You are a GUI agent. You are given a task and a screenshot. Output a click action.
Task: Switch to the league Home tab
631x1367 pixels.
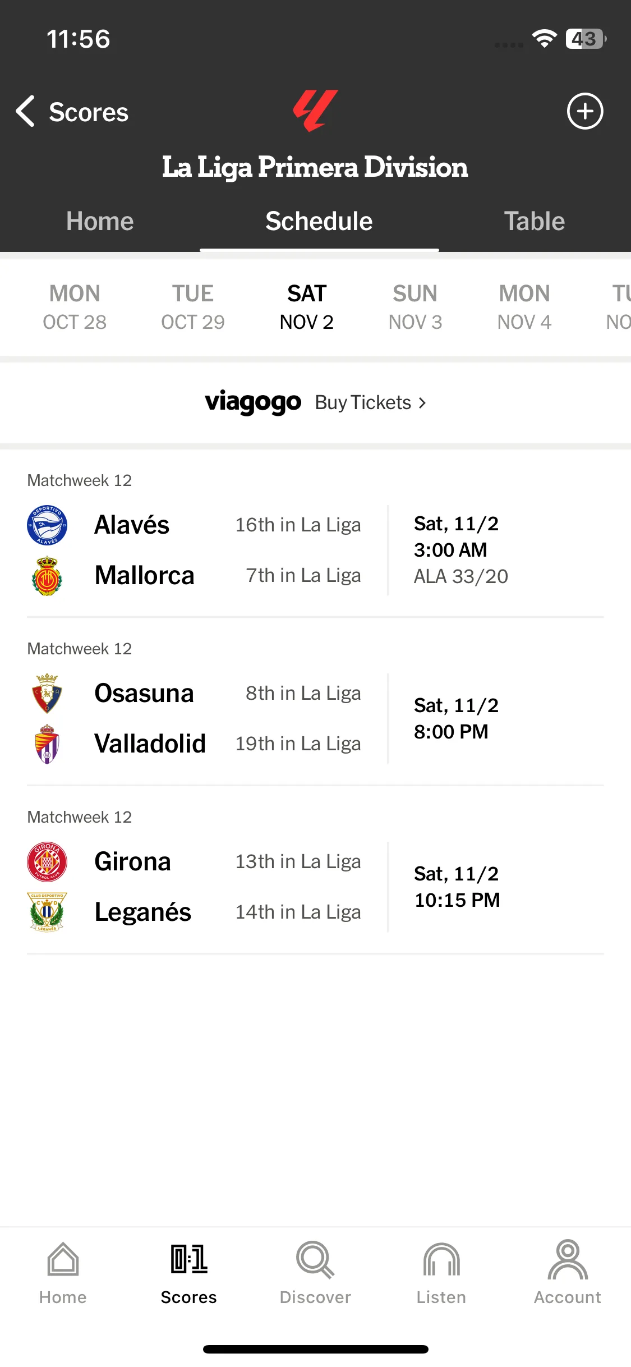(100, 221)
